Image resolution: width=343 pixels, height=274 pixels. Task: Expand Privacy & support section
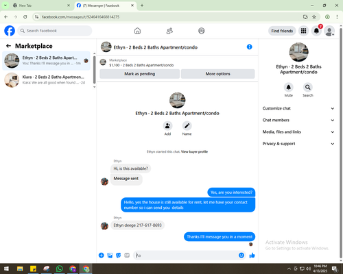tap(298, 144)
